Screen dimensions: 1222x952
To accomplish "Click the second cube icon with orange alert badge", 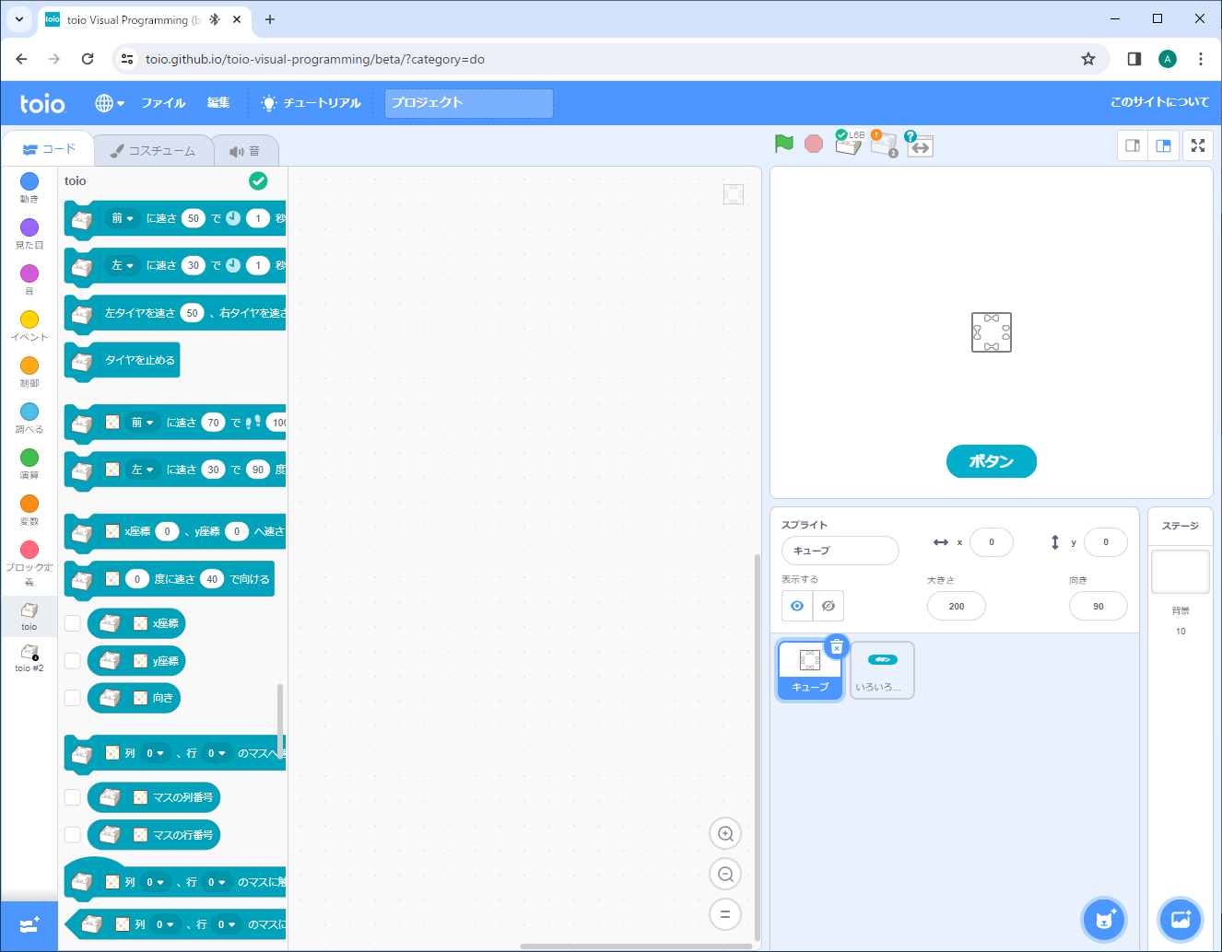I will tap(884, 145).
